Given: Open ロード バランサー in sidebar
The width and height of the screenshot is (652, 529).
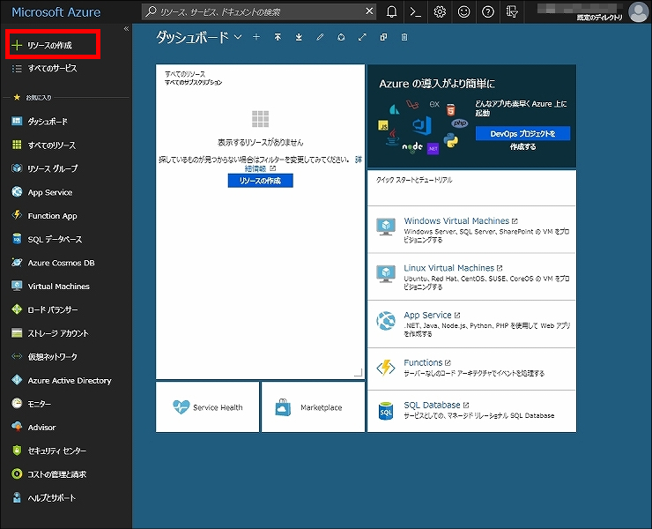Looking at the screenshot, I should pyautogui.click(x=44, y=309).
